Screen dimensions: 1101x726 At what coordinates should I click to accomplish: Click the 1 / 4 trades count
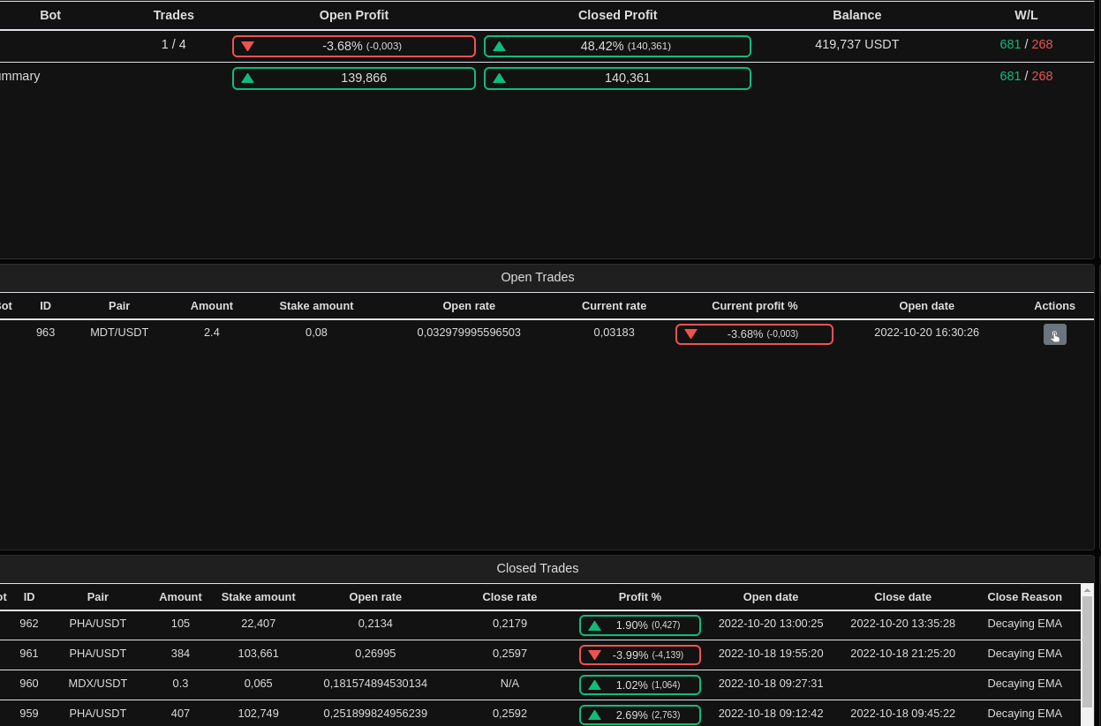click(x=174, y=44)
